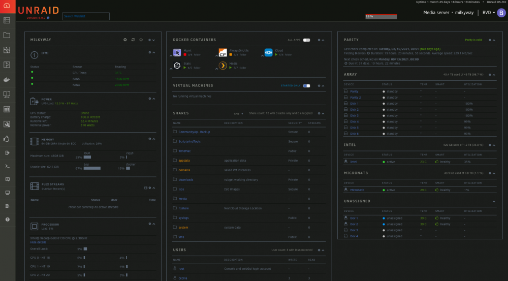The height and width of the screenshot is (281, 508).
Task: Click the version info icon beside 6.9.2
Action: click(x=48, y=18)
